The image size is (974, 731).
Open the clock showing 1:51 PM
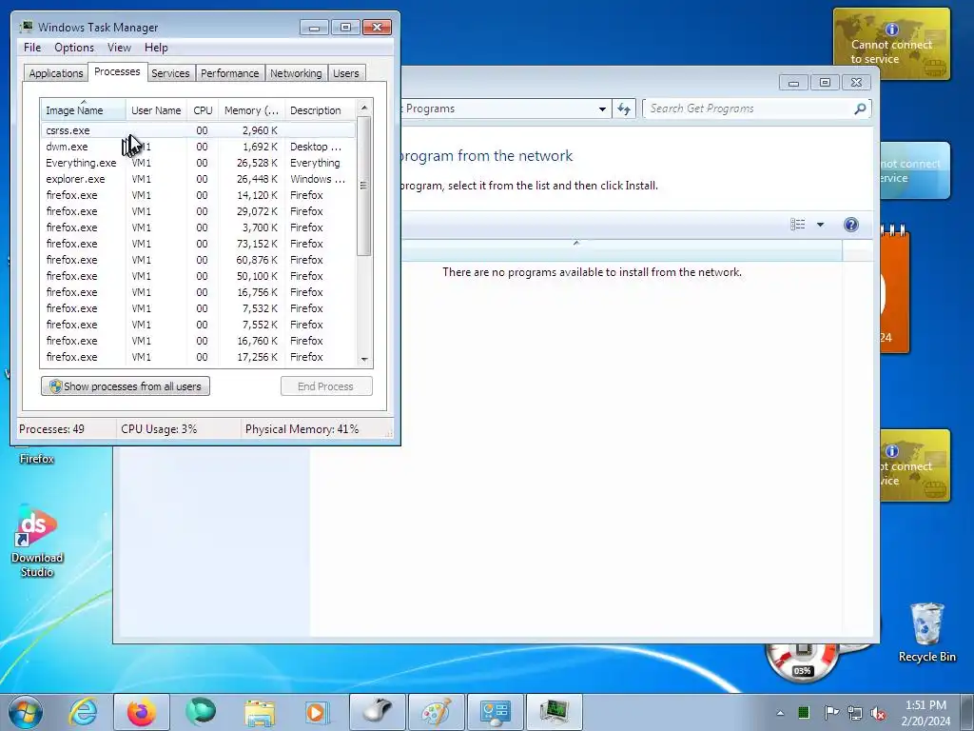(x=925, y=713)
